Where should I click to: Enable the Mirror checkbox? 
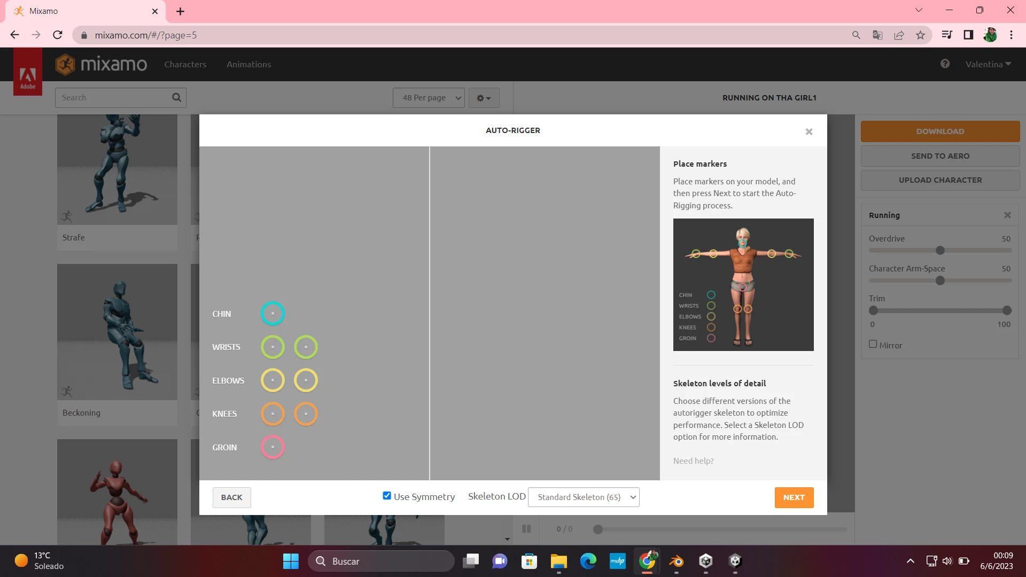coord(873,344)
